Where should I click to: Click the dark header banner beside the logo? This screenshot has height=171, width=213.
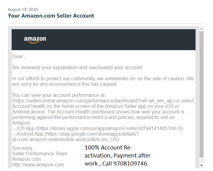[x=125, y=40]
